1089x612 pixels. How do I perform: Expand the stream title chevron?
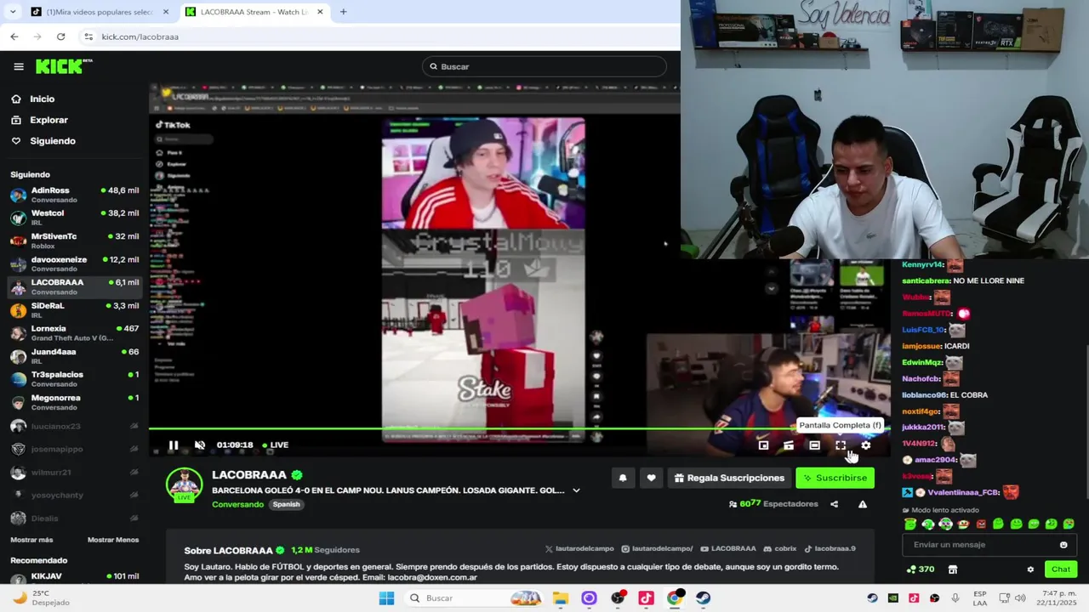(576, 490)
